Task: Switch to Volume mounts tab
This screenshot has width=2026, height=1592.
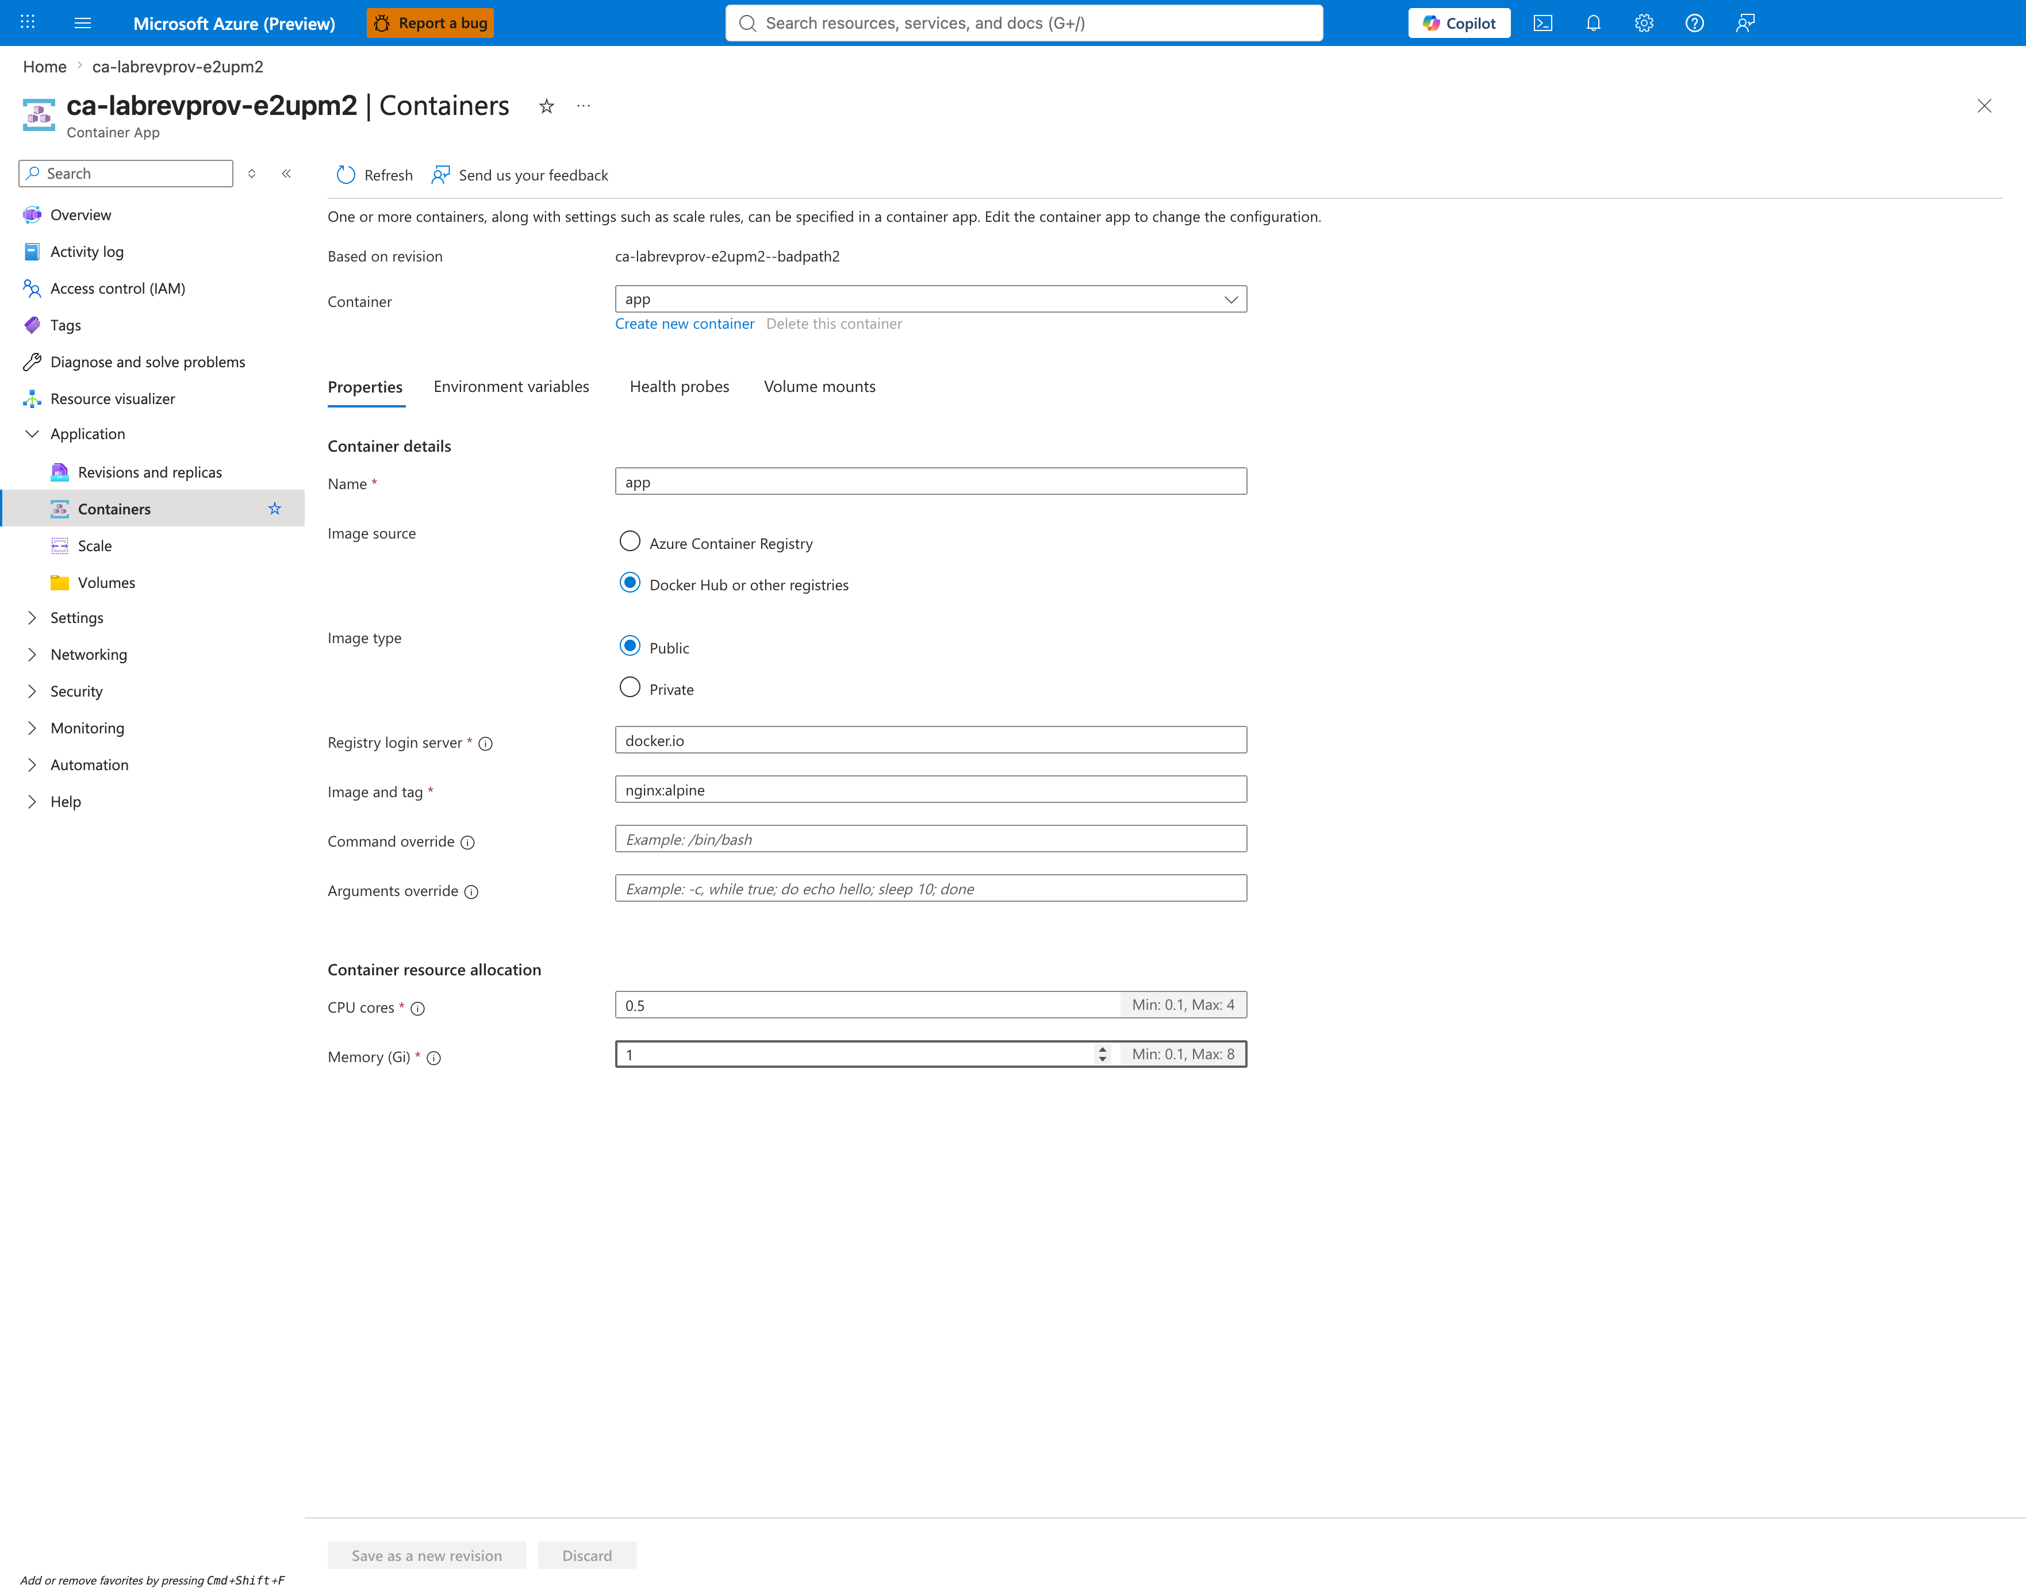Action: click(819, 387)
